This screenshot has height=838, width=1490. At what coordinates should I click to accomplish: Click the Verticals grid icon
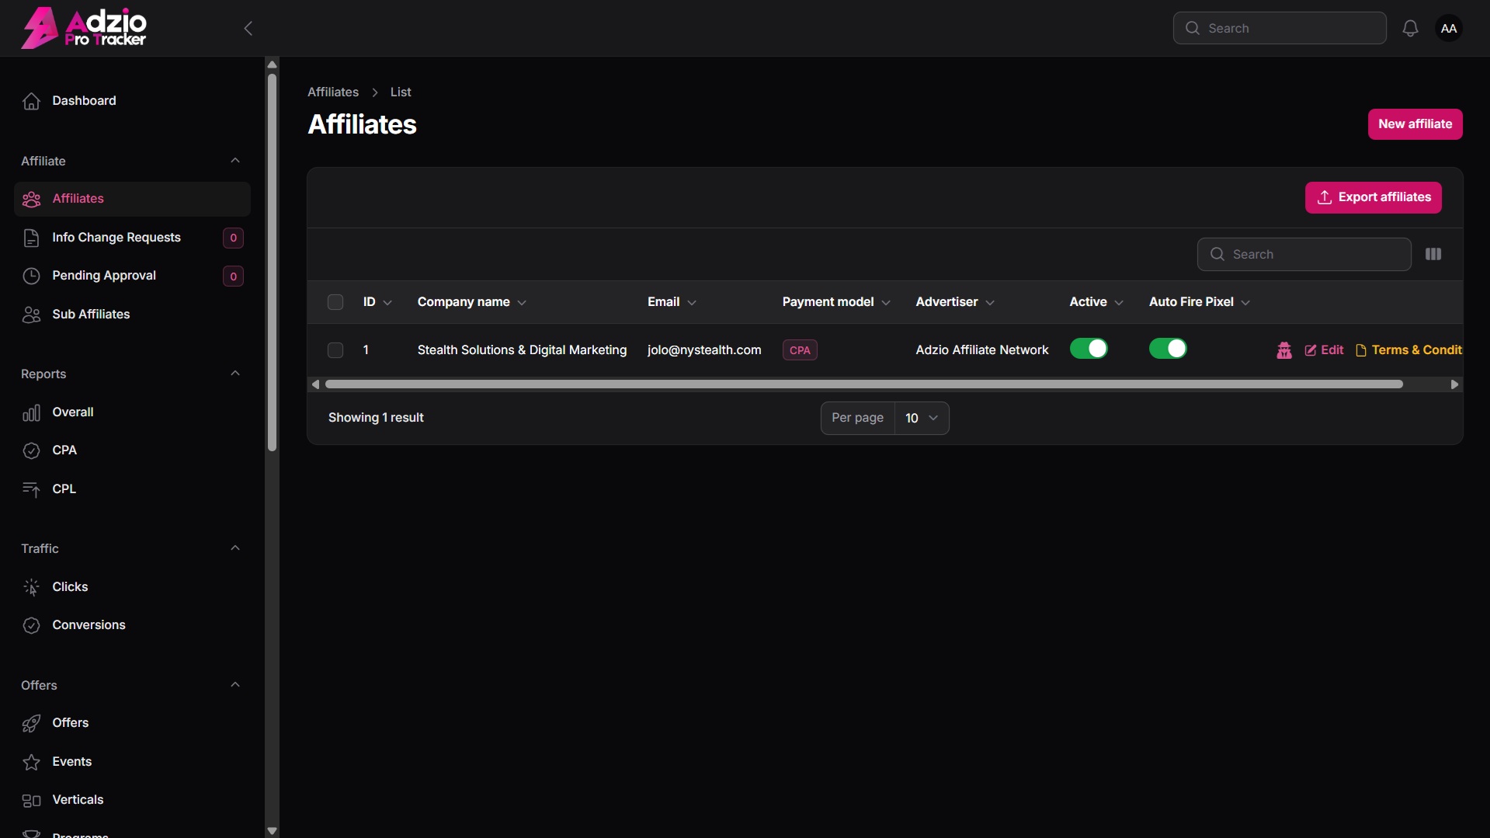pyautogui.click(x=31, y=801)
